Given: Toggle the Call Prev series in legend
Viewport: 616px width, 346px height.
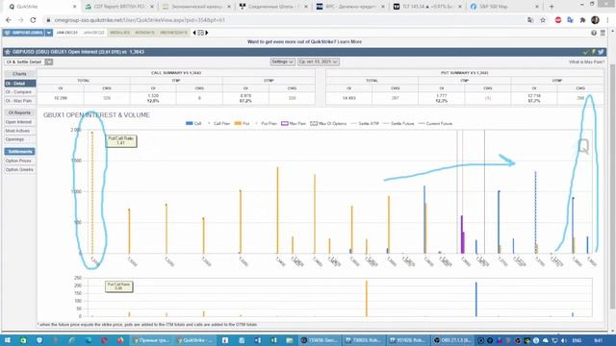Looking at the screenshot, I should click(218, 124).
